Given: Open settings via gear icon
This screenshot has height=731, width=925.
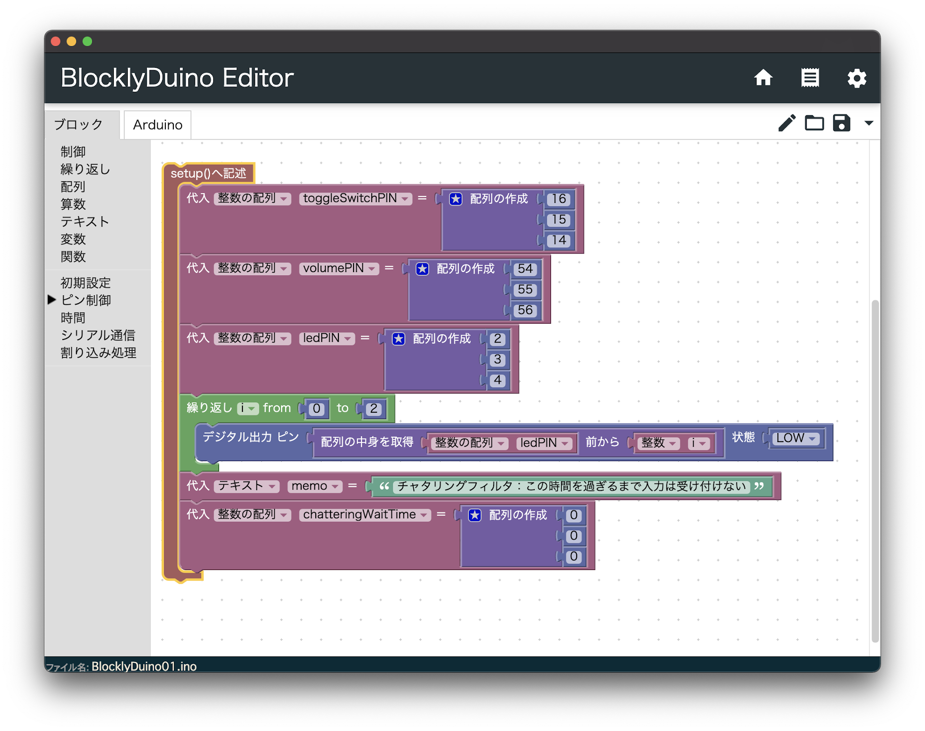Looking at the screenshot, I should click(857, 78).
